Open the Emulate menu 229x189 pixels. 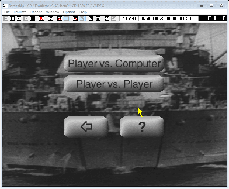(20, 12)
